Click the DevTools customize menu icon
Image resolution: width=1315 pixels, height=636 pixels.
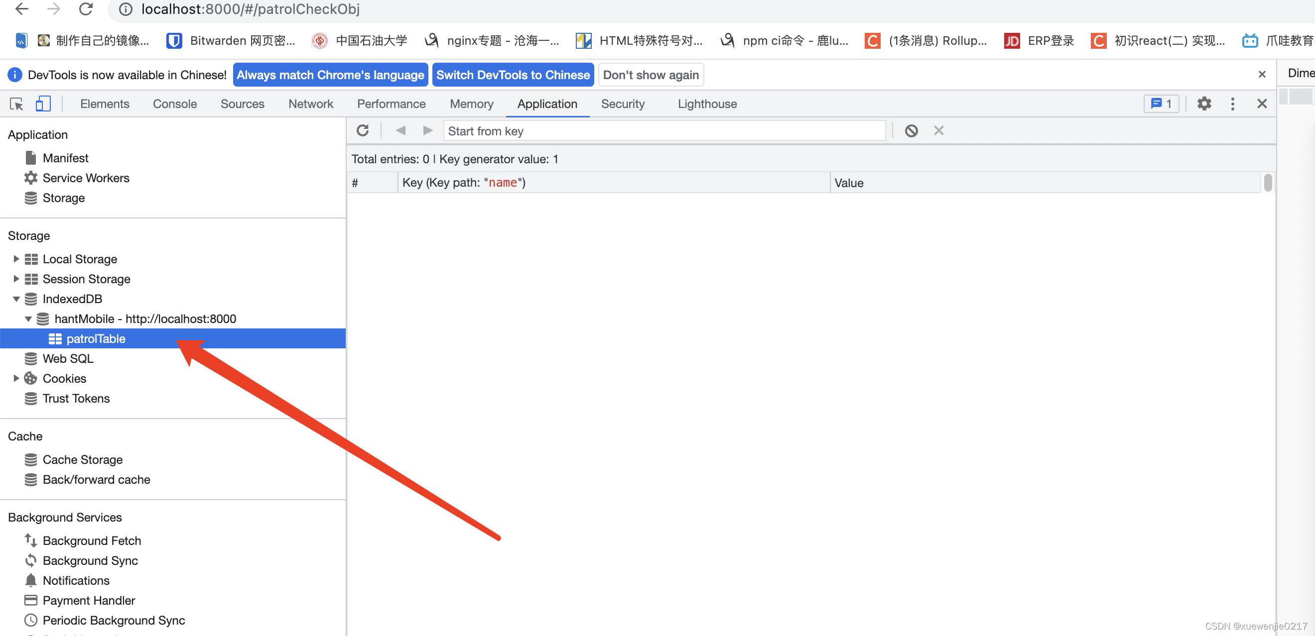(1233, 103)
